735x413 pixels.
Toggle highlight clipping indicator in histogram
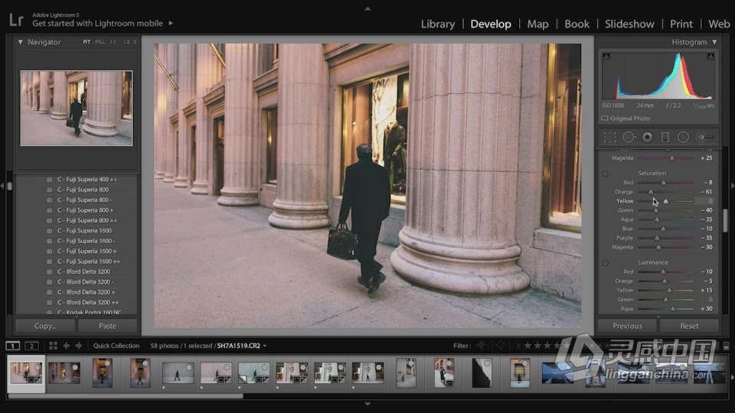tap(710, 56)
